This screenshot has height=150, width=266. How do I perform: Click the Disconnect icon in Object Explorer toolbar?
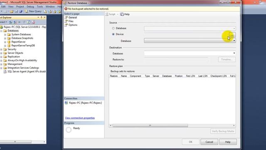[x=15, y=22]
